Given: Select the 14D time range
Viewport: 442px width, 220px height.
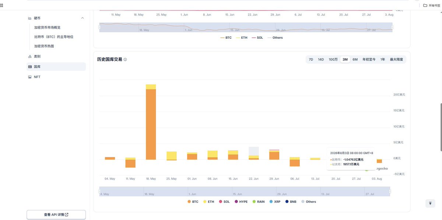Looking at the screenshot, I should [321, 59].
